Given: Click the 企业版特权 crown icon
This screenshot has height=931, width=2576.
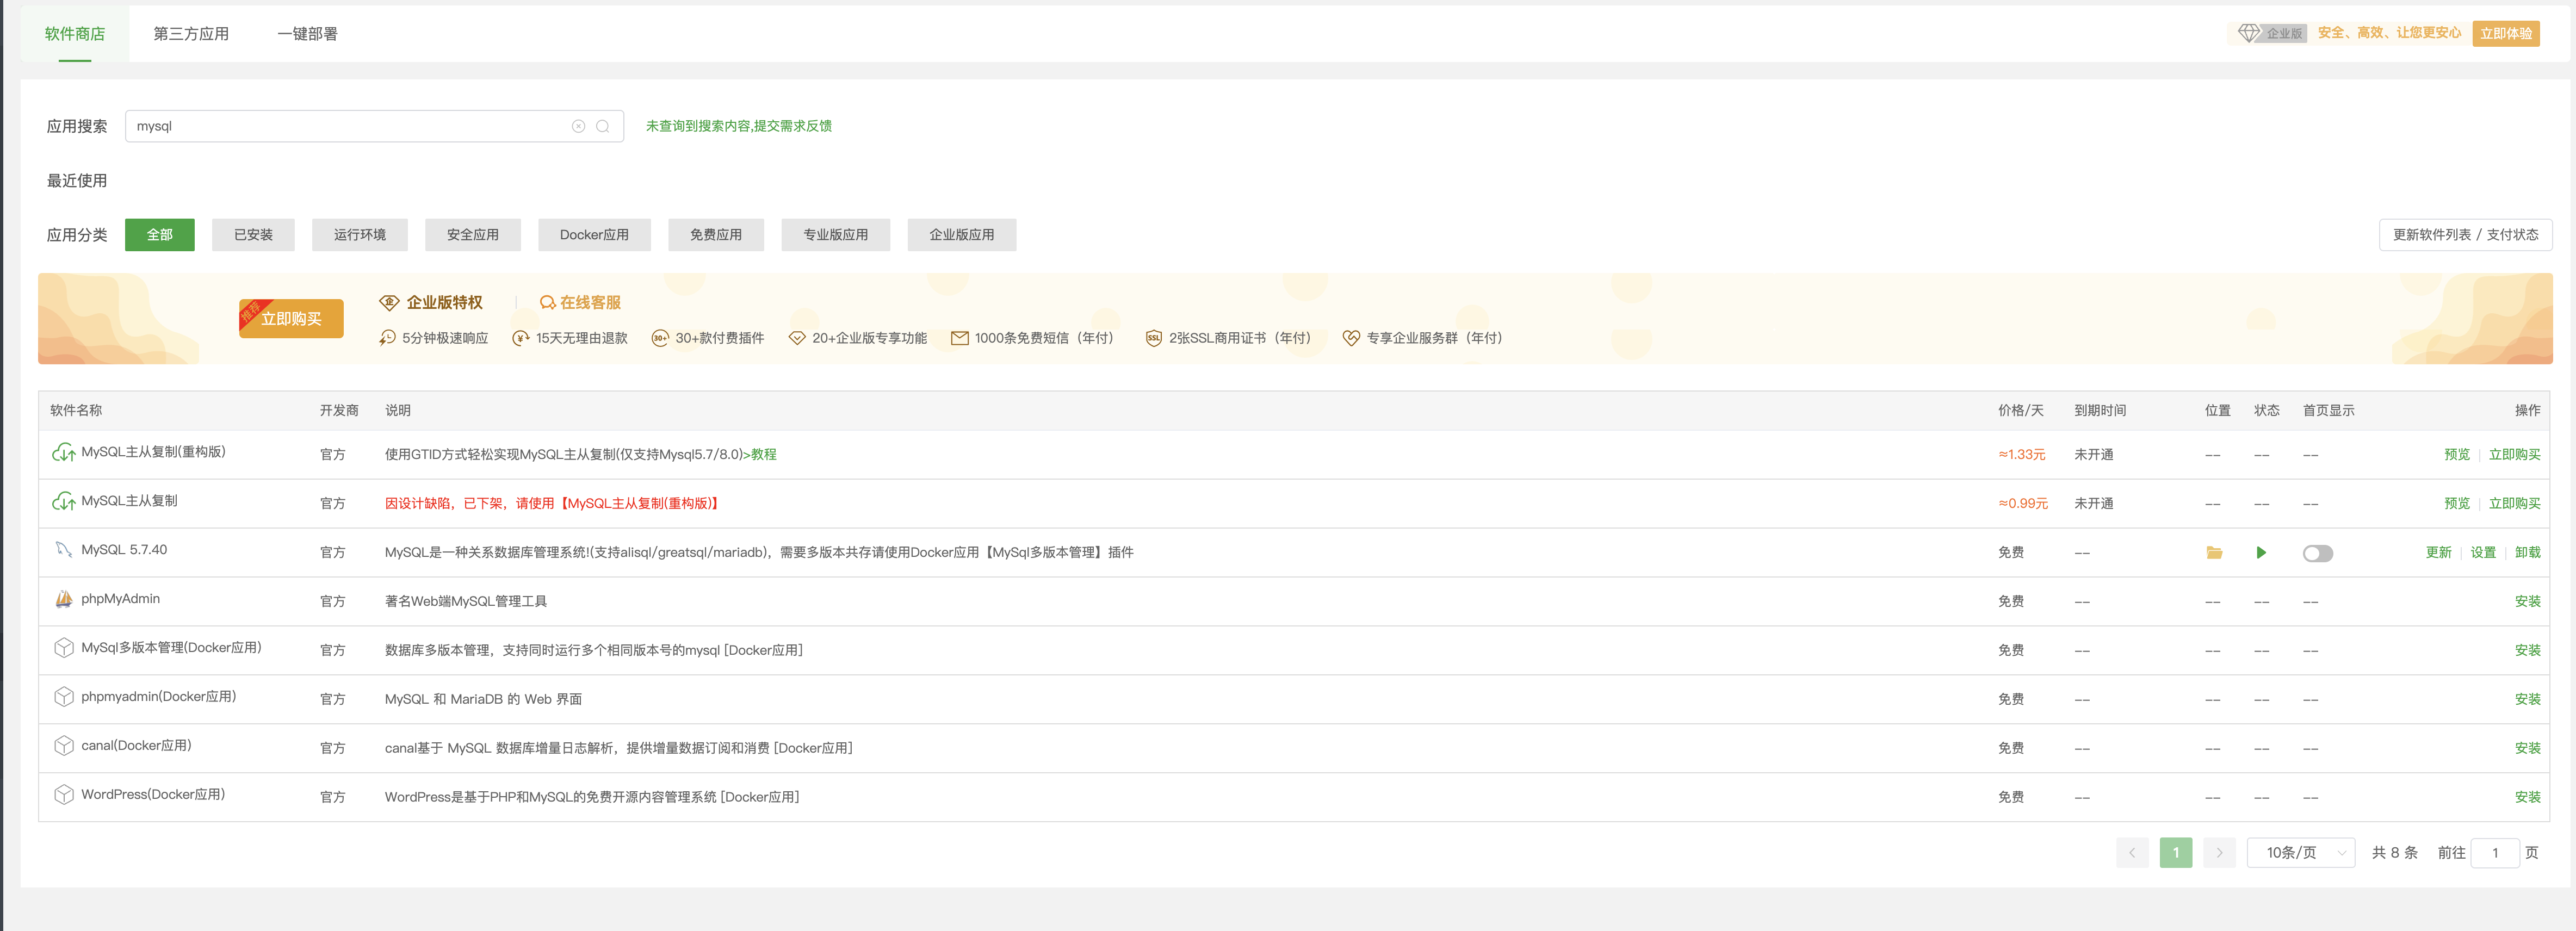Looking at the screenshot, I should point(389,302).
